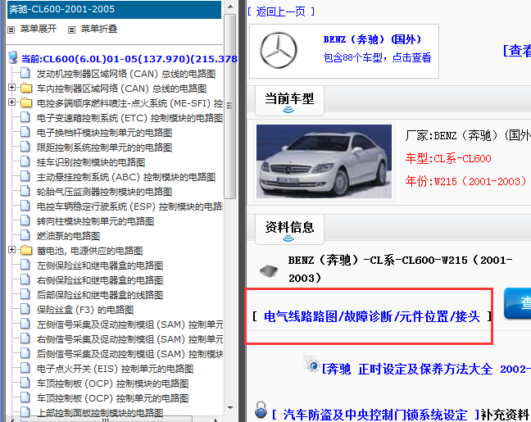Open 车顶控制板 (OCP) 控制模块的电路图
Screen dimensions: 531x422
[112, 383]
